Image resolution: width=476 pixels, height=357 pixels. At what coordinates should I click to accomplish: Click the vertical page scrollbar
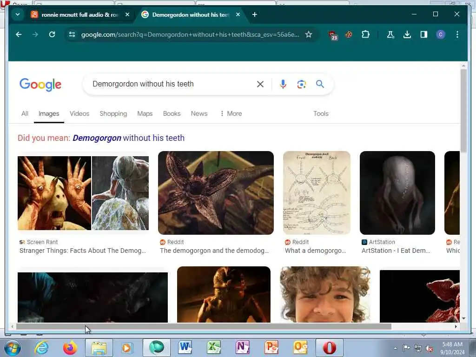click(463, 111)
